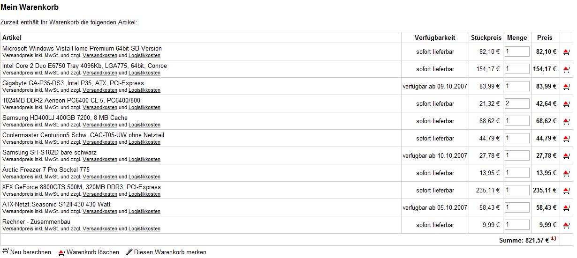Image resolution: width=577 pixels, height=258 pixels.
Task: Remove Aeneon DDR2 RAM using cart icon
Action: tap(566, 104)
